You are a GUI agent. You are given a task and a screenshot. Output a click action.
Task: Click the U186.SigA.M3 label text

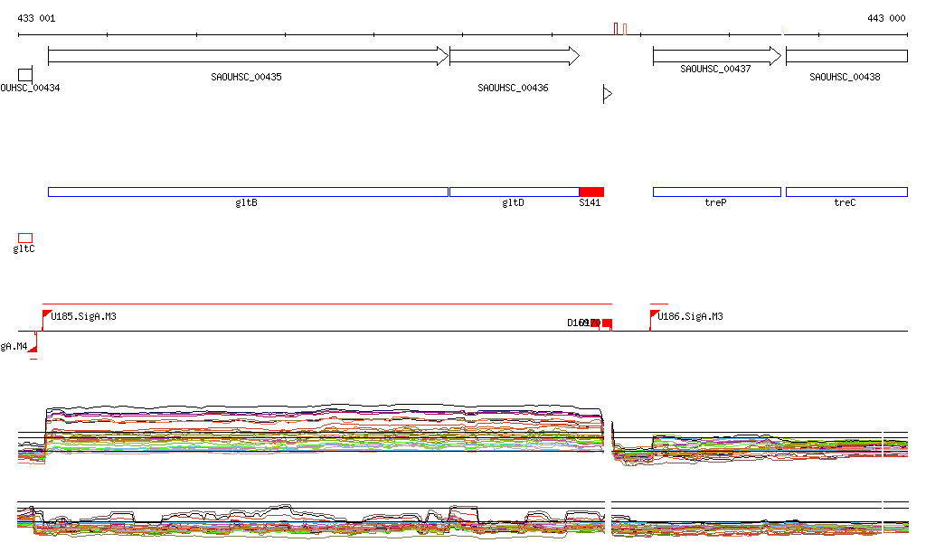tap(690, 316)
